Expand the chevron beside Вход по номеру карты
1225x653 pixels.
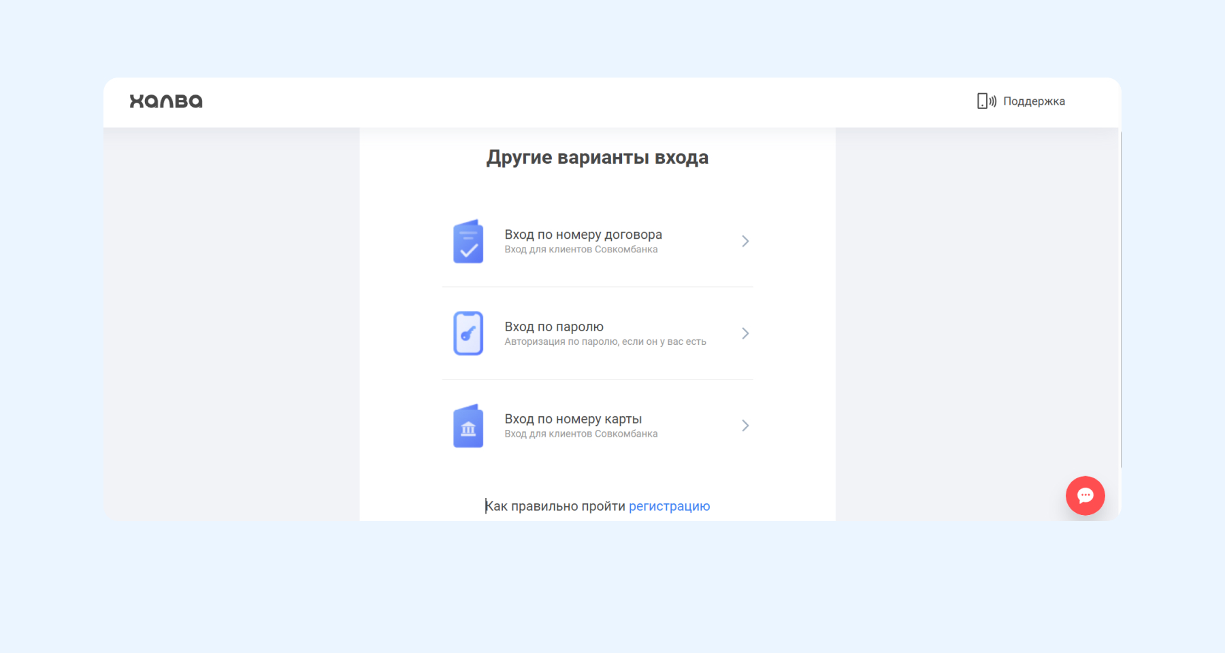point(745,426)
